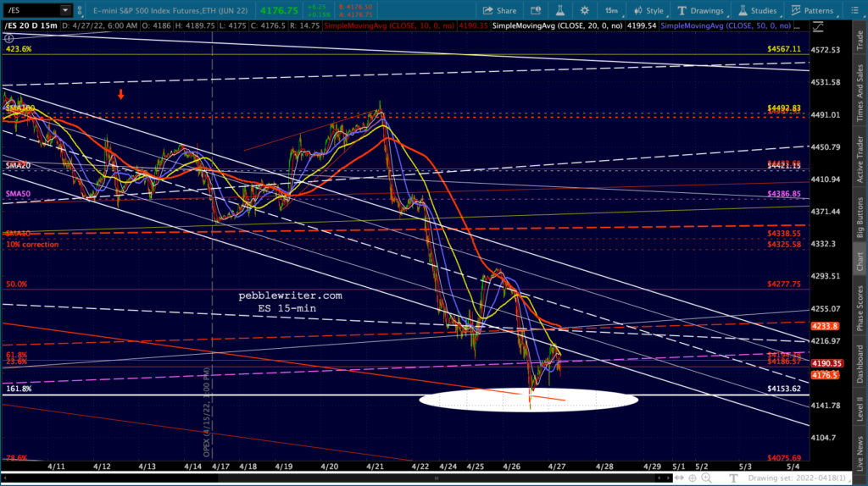Click the $4153.62 level label

coord(784,389)
